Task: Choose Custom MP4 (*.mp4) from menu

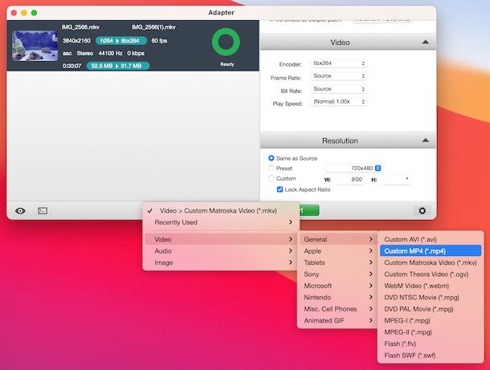Action: coord(429,250)
